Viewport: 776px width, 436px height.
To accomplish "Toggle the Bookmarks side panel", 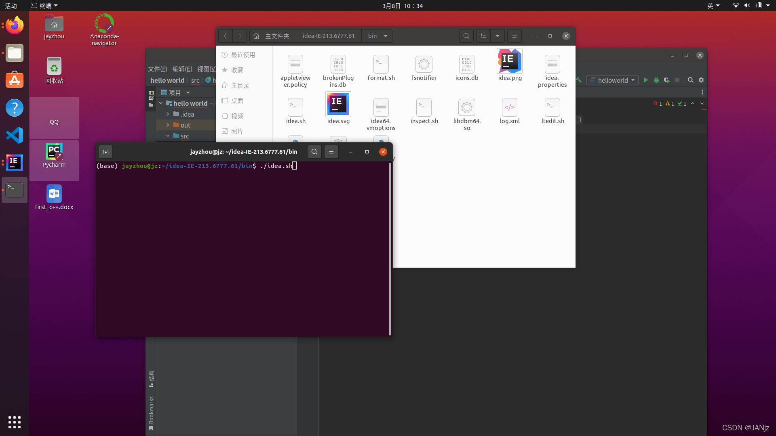I will (151, 413).
